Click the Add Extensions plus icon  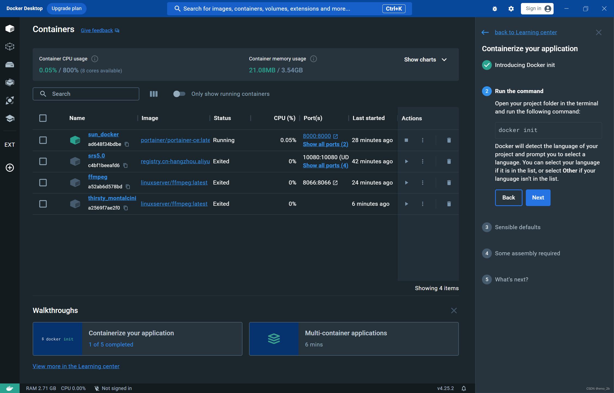coord(10,168)
